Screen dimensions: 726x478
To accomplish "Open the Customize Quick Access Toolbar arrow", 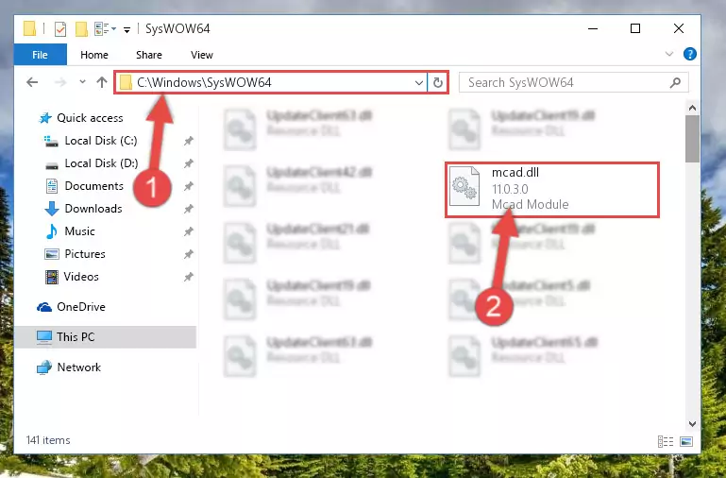I will click(x=127, y=30).
